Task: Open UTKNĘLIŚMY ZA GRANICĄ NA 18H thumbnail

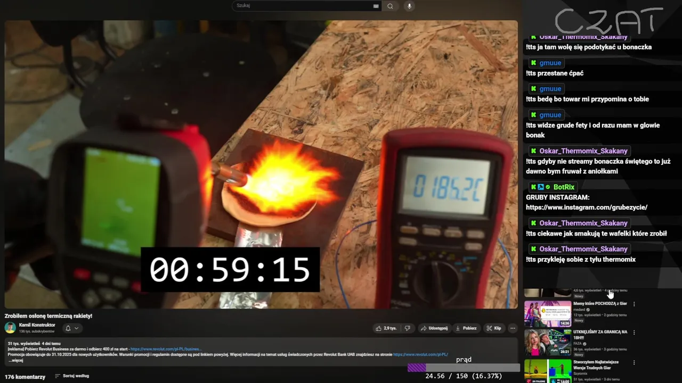Action: pyautogui.click(x=548, y=342)
